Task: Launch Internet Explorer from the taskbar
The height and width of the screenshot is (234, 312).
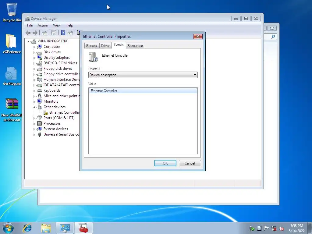Action: (x=27, y=228)
